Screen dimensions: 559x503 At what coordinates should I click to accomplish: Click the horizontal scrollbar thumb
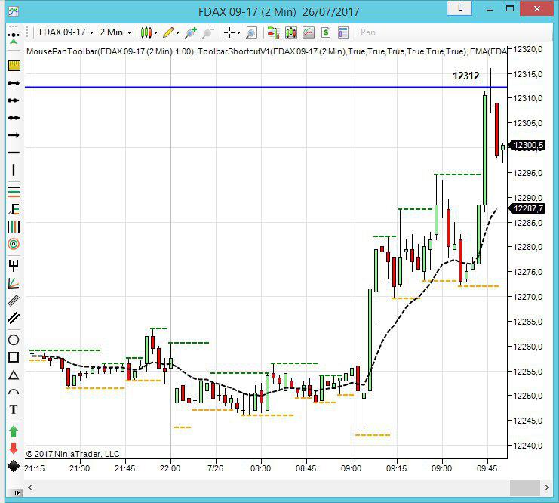pos(524,487)
